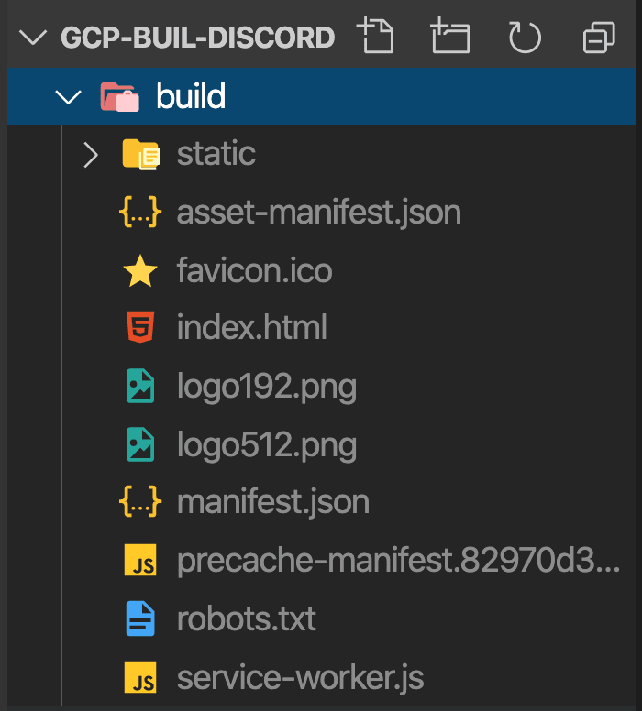Click the New File icon

[376, 36]
